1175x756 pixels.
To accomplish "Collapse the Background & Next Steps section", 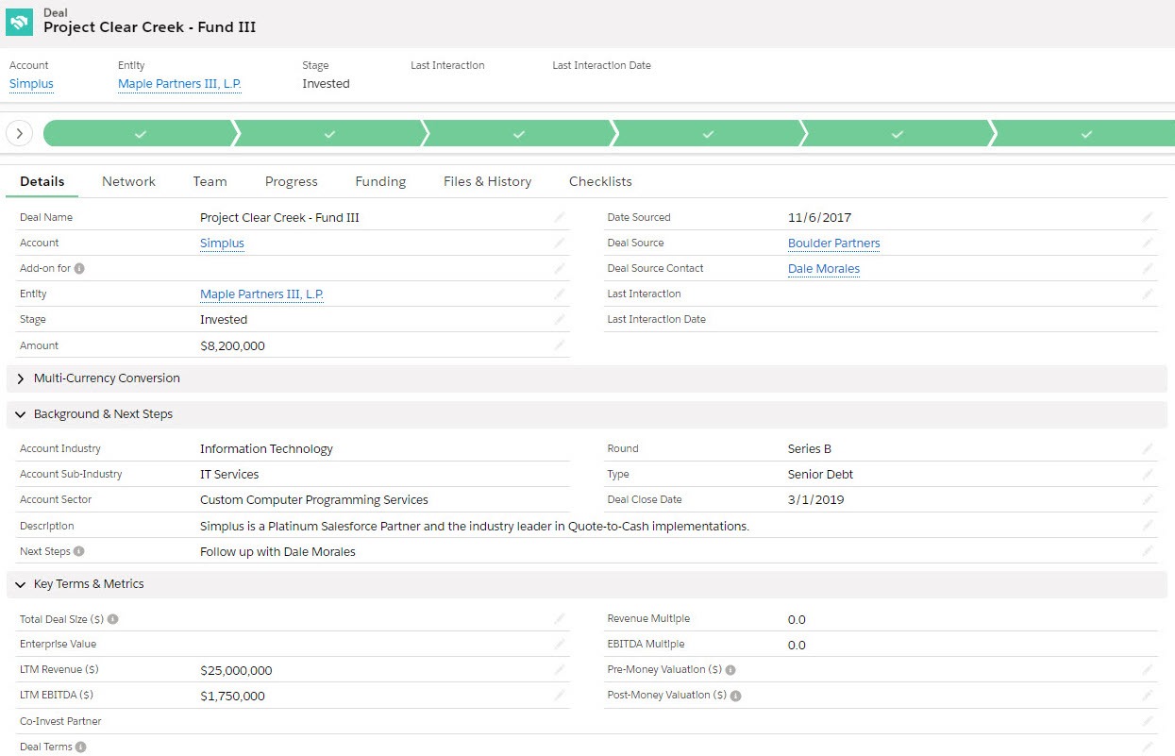I will [x=587, y=414].
